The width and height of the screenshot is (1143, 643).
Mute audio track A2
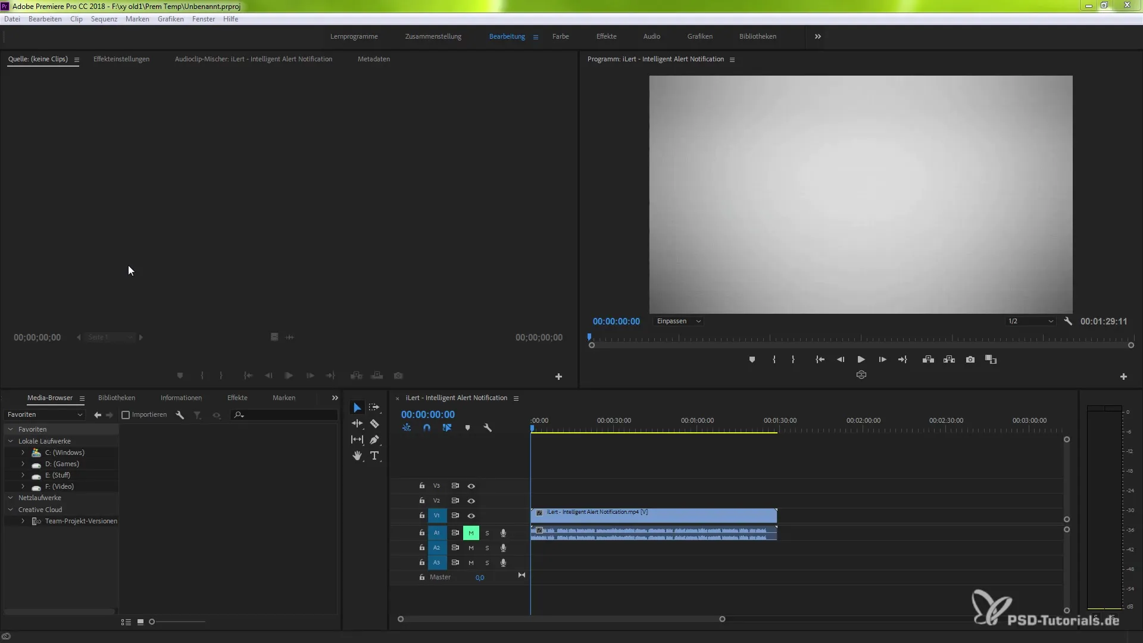click(x=471, y=548)
